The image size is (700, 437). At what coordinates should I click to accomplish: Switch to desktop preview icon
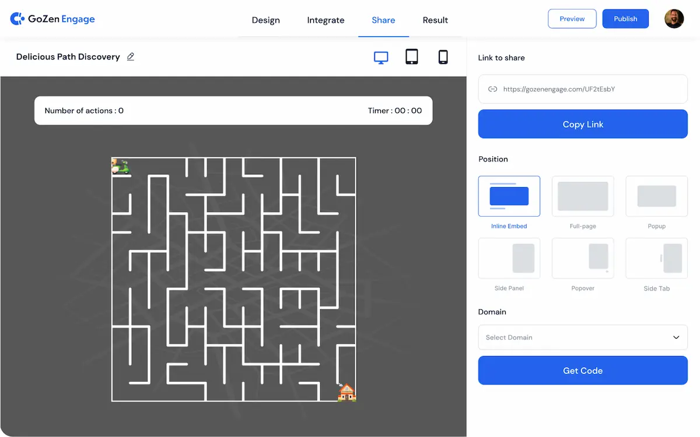click(x=381, y=57)
